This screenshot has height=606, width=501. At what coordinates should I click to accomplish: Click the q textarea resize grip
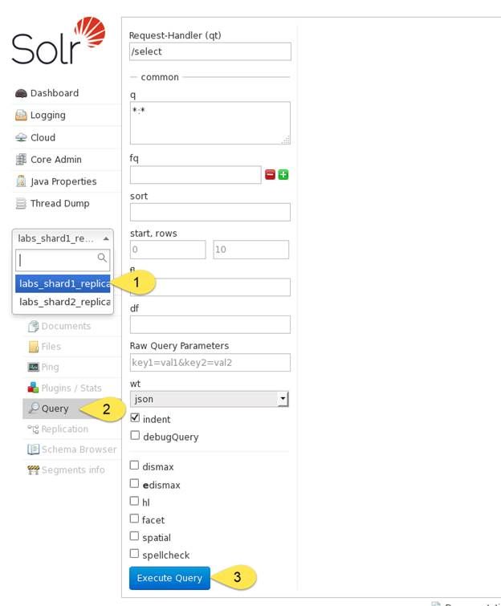pos(286,140)
